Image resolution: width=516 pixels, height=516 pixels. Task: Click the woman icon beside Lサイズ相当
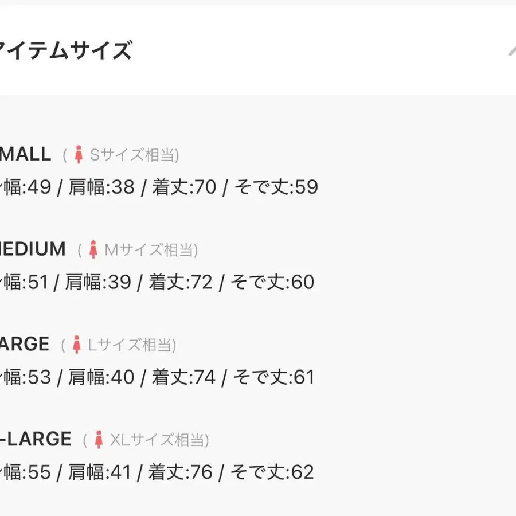pyautogui.click(x=76, y=345)
